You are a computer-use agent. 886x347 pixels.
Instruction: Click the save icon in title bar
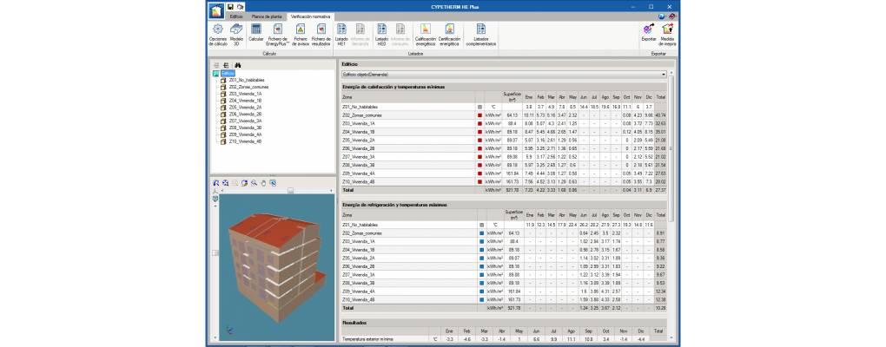(x=230, y=7)
